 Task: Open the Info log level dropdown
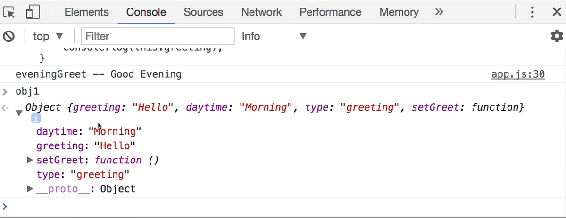pyautogui.click(x=274, y=36)
